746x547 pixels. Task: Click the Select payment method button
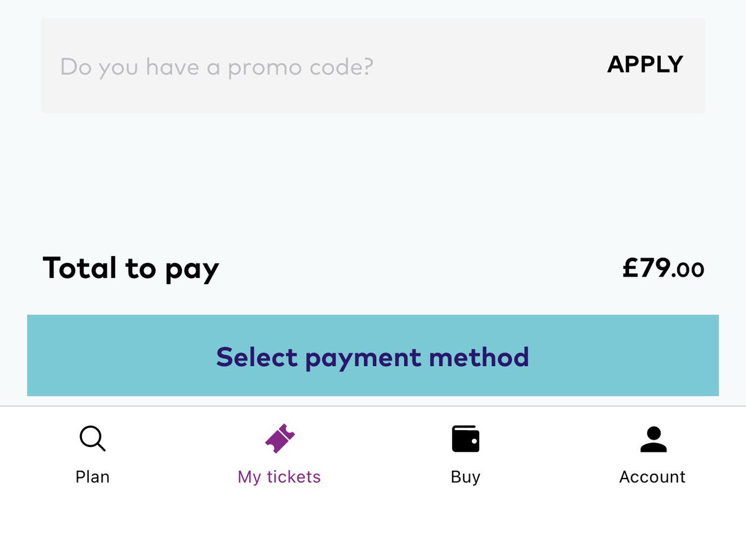[373, 356]
